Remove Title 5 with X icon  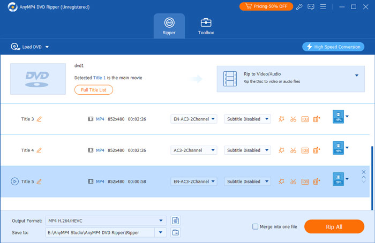pyautogui.click(x=364, y=172)
